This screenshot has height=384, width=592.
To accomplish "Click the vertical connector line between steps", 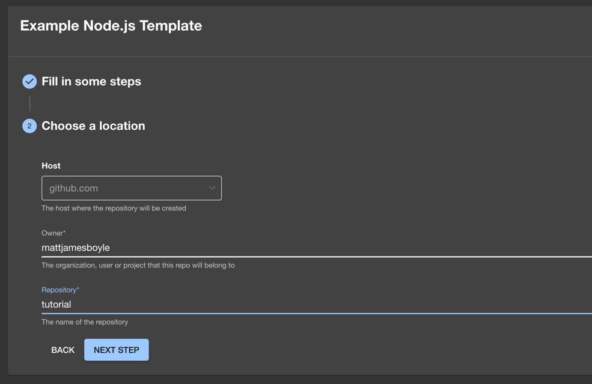I will (30, 104).
